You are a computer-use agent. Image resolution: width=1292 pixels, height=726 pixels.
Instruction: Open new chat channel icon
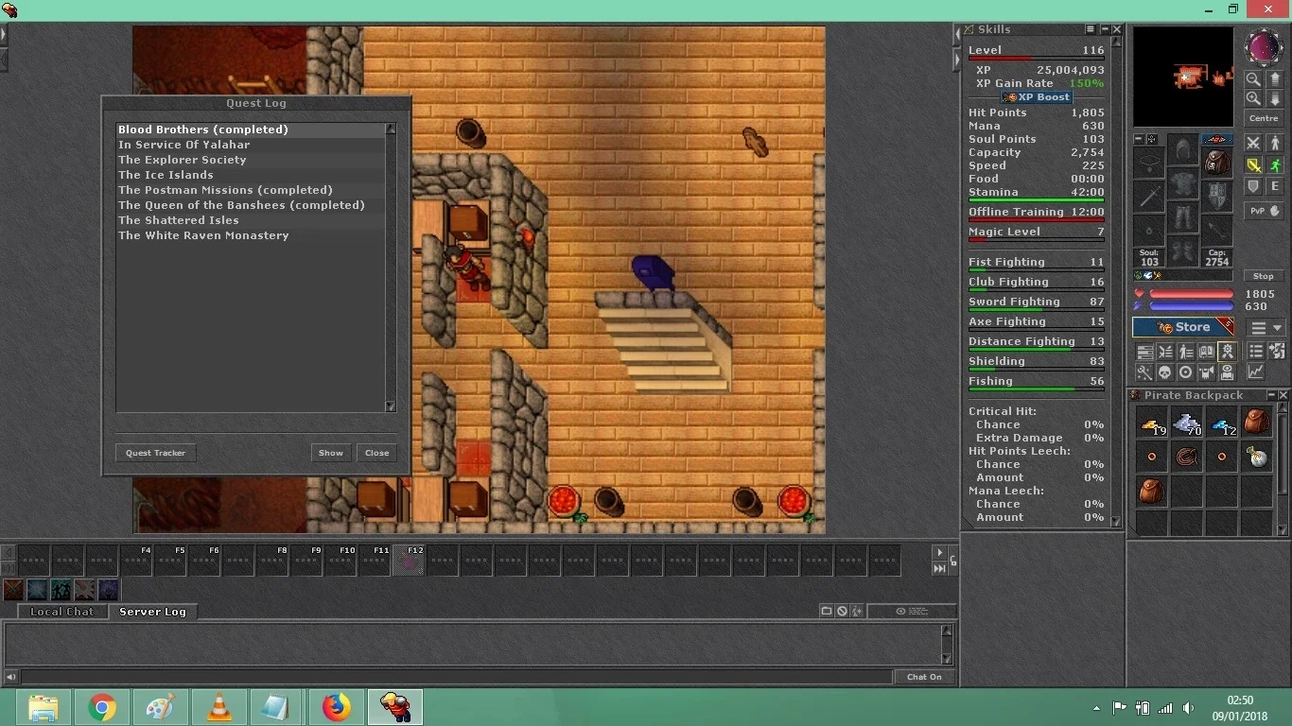827,611
